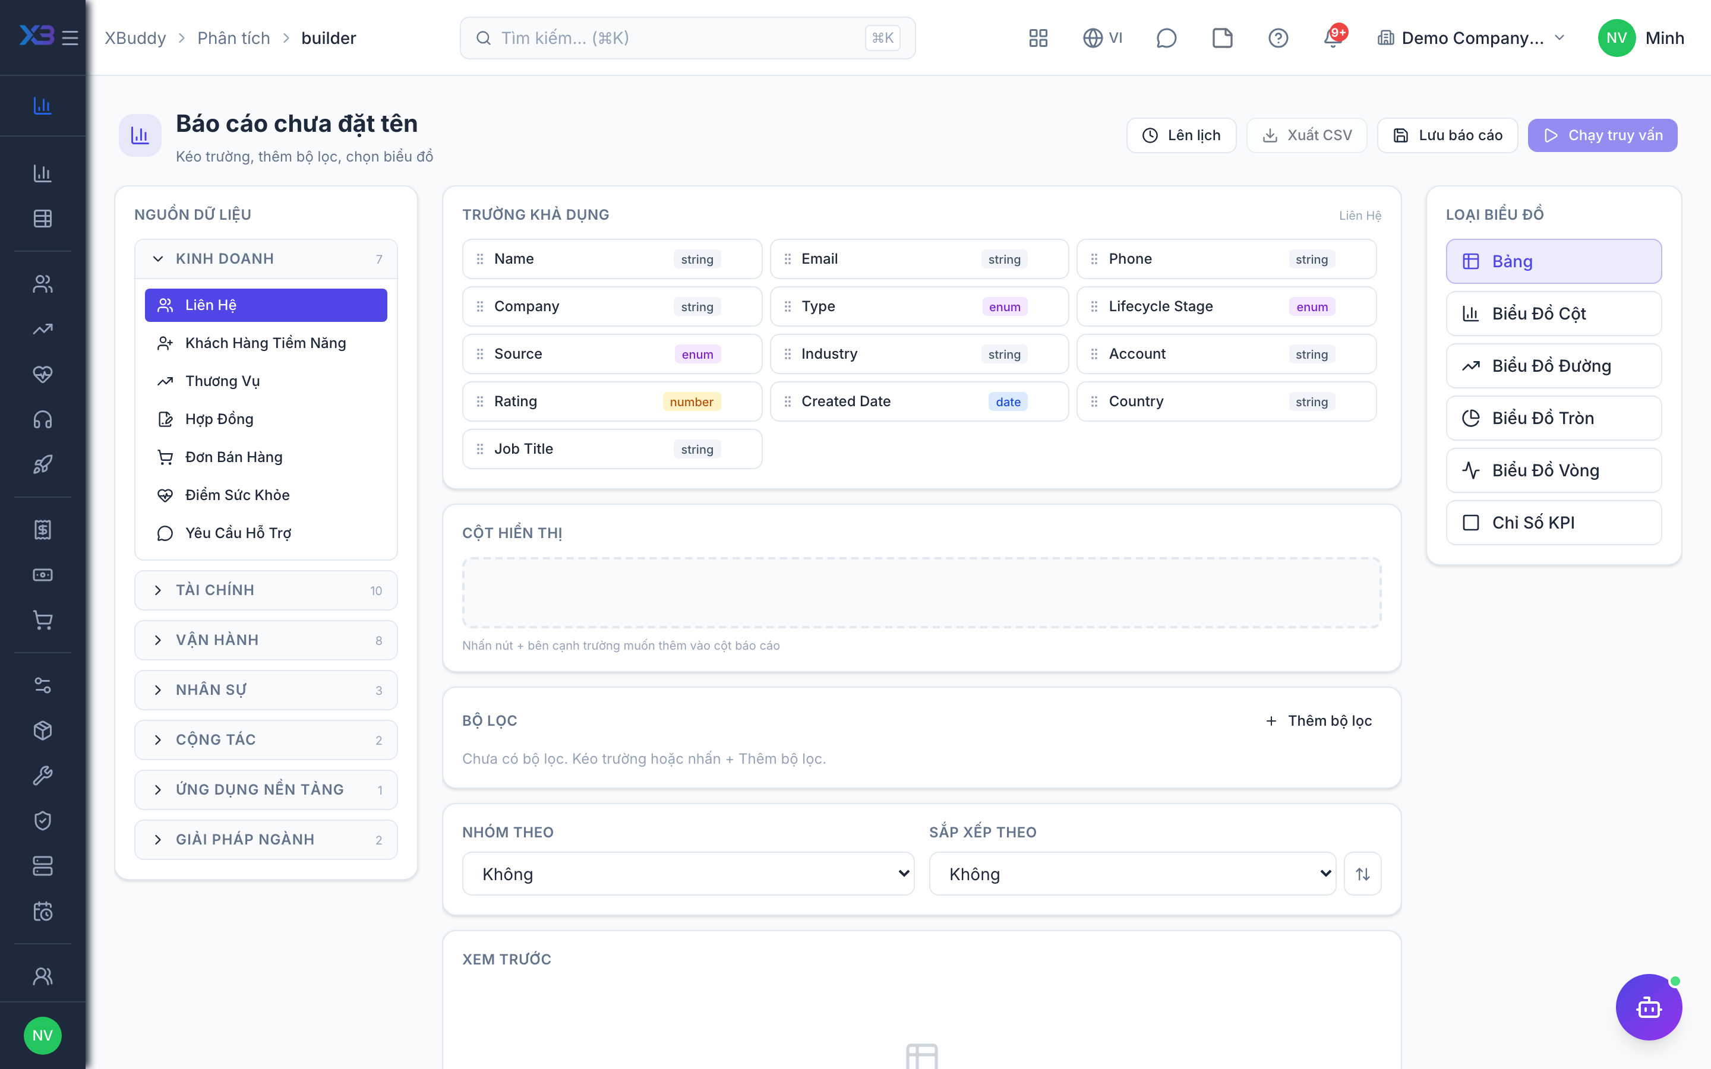Open the notifications bell icon
The width and height of the screenshot is (1711, 1069).
tap(1333, 38)
